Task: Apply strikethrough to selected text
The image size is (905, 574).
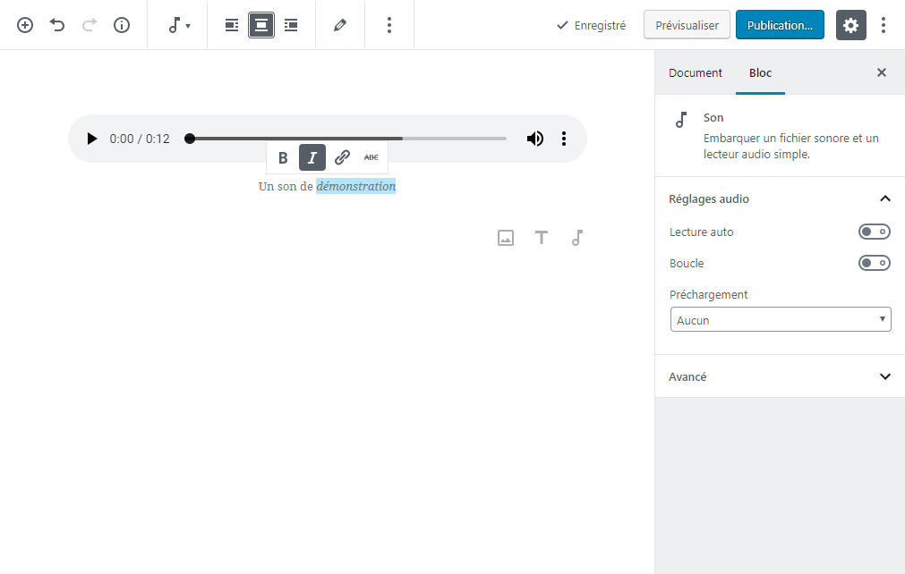Action: pyautogui.click(x=371, y=158)
